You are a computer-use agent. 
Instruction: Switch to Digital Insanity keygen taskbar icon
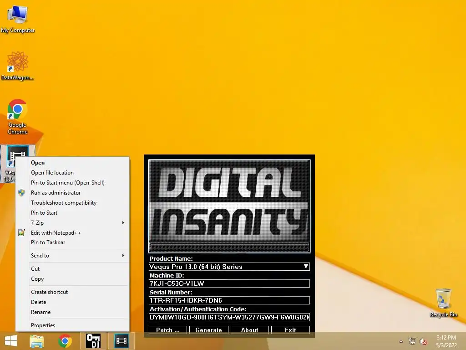click(93, 341)
